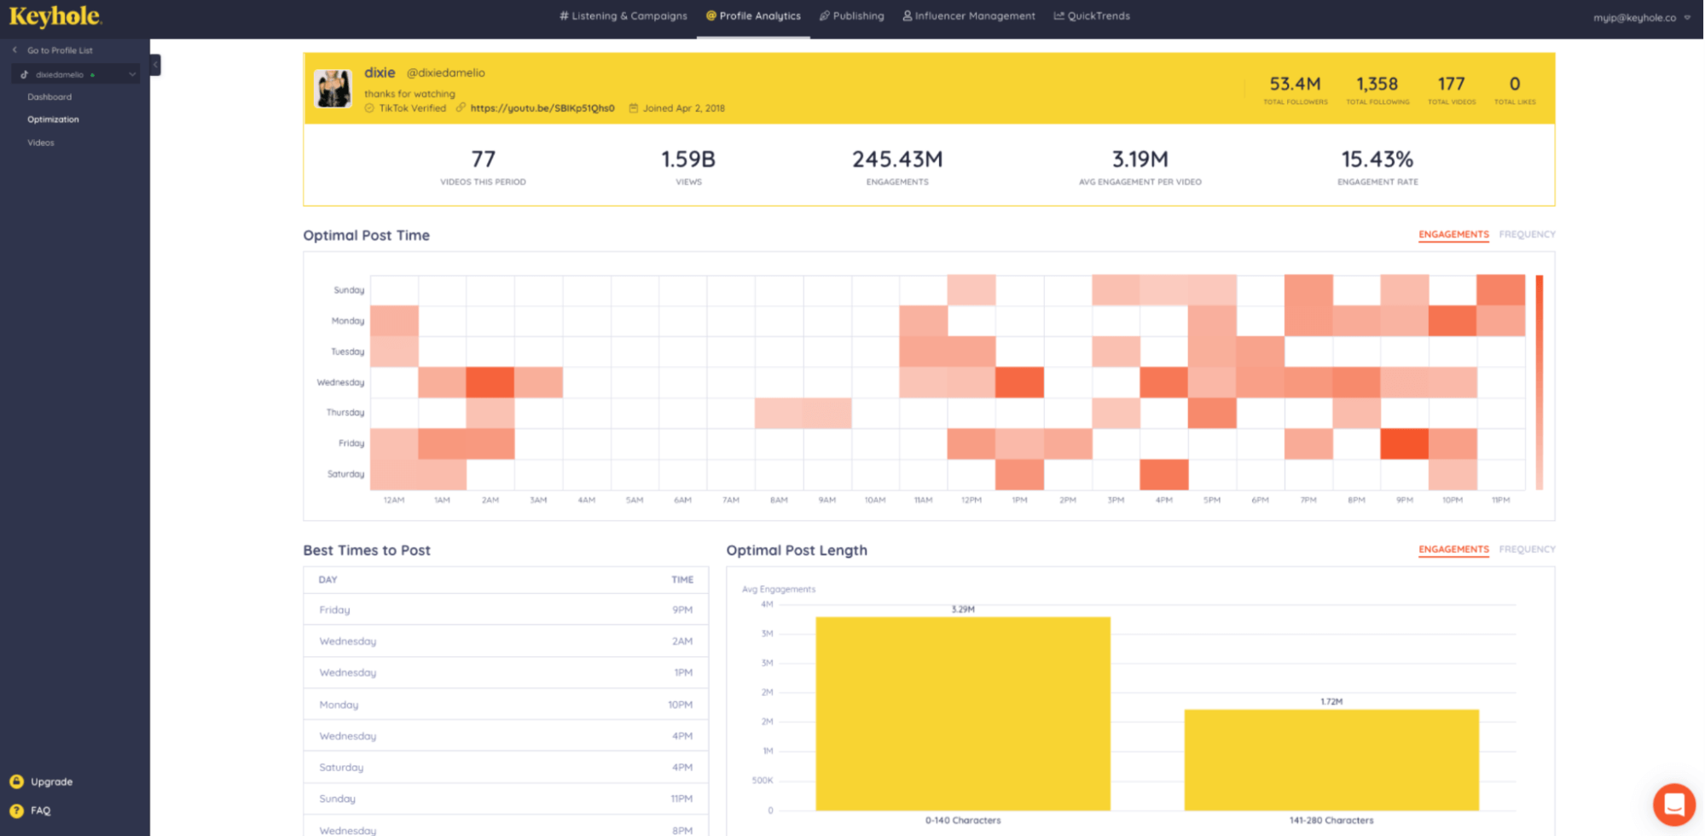Switch Optimal Post Length to FREQUENCY view
The image size is (1705, 836).
[x=1526, y=549]
